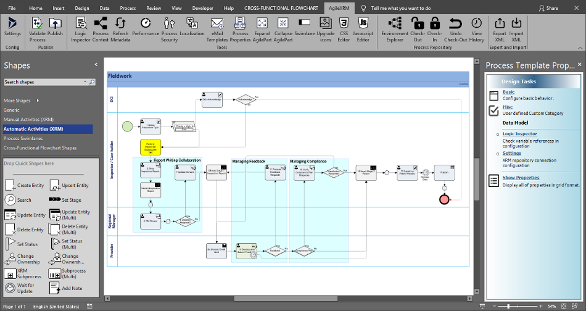Switch to the Design ribbon tab
The image size is (586, 311).
coord(82,8)
